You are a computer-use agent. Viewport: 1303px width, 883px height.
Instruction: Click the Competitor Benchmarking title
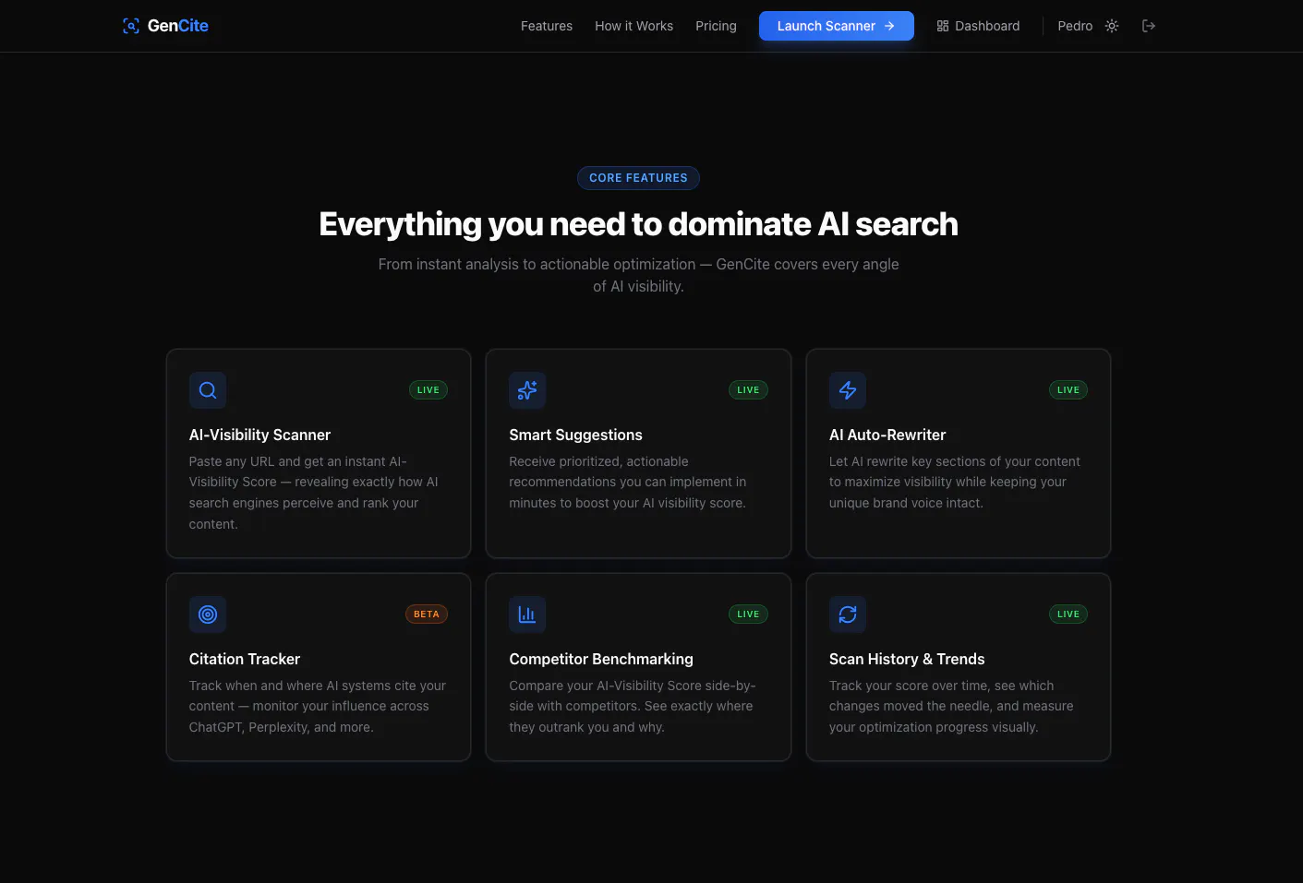point(601,659)
